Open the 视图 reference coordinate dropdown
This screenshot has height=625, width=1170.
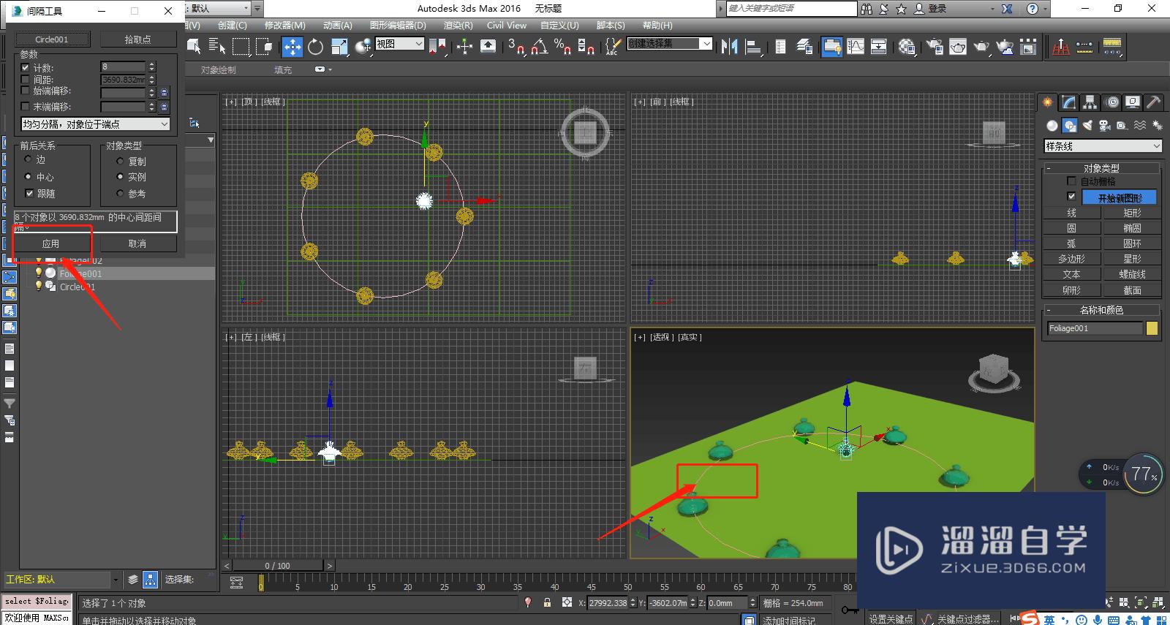(399, 44)
